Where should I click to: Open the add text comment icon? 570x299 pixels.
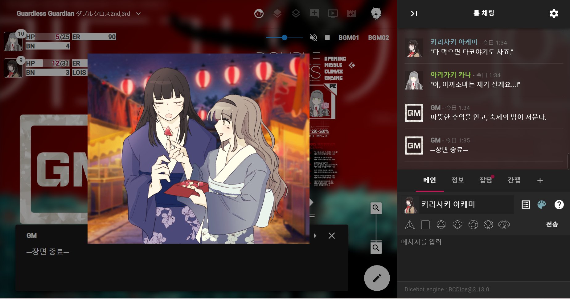(314, 14)
